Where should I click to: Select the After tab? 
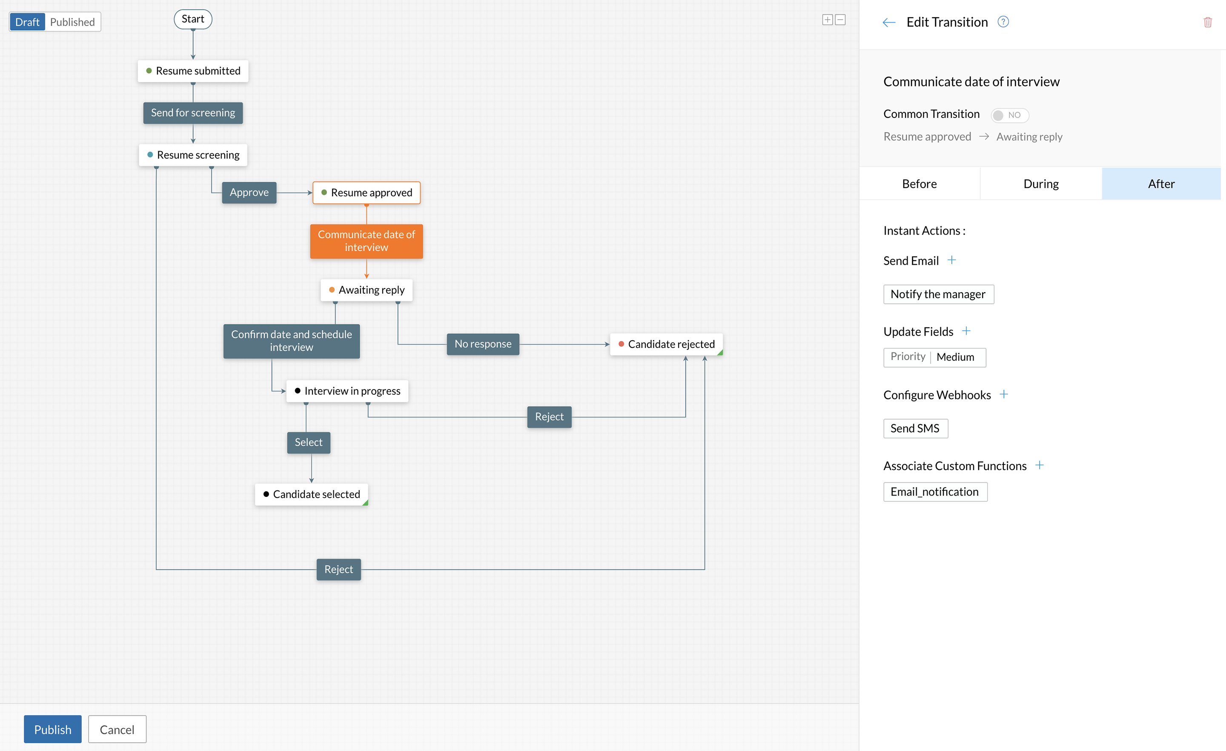point(1161,183)
